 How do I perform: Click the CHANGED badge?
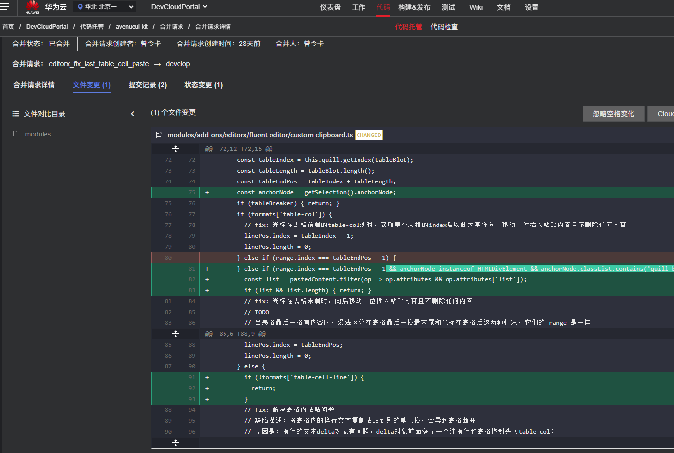369,135
